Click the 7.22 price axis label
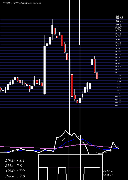The height and width of the screenshot is (180, 128). pos(119,91)
